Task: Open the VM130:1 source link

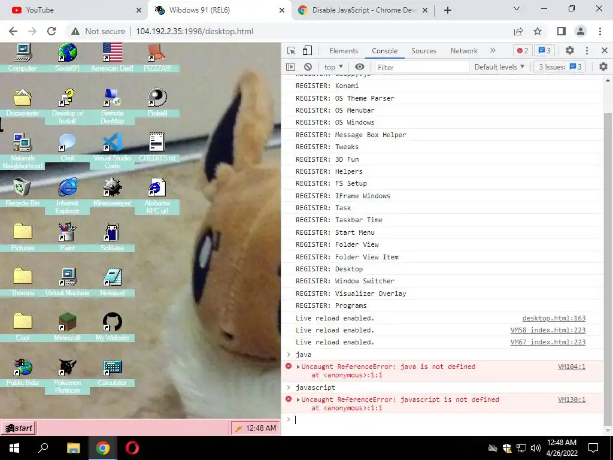Action: (572, 400)
